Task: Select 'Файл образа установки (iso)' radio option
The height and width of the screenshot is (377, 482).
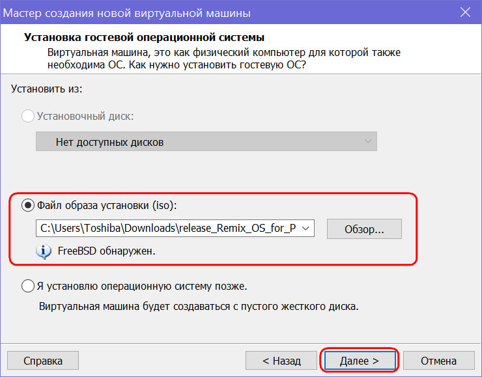Action: click(28, 205)
